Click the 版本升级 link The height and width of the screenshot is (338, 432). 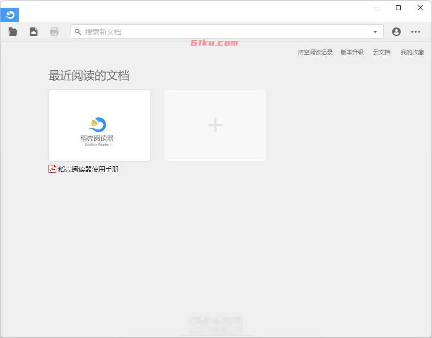click(352, 52)
